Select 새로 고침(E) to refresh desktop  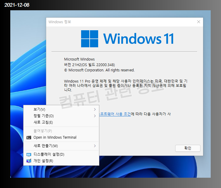pos(61,122)
